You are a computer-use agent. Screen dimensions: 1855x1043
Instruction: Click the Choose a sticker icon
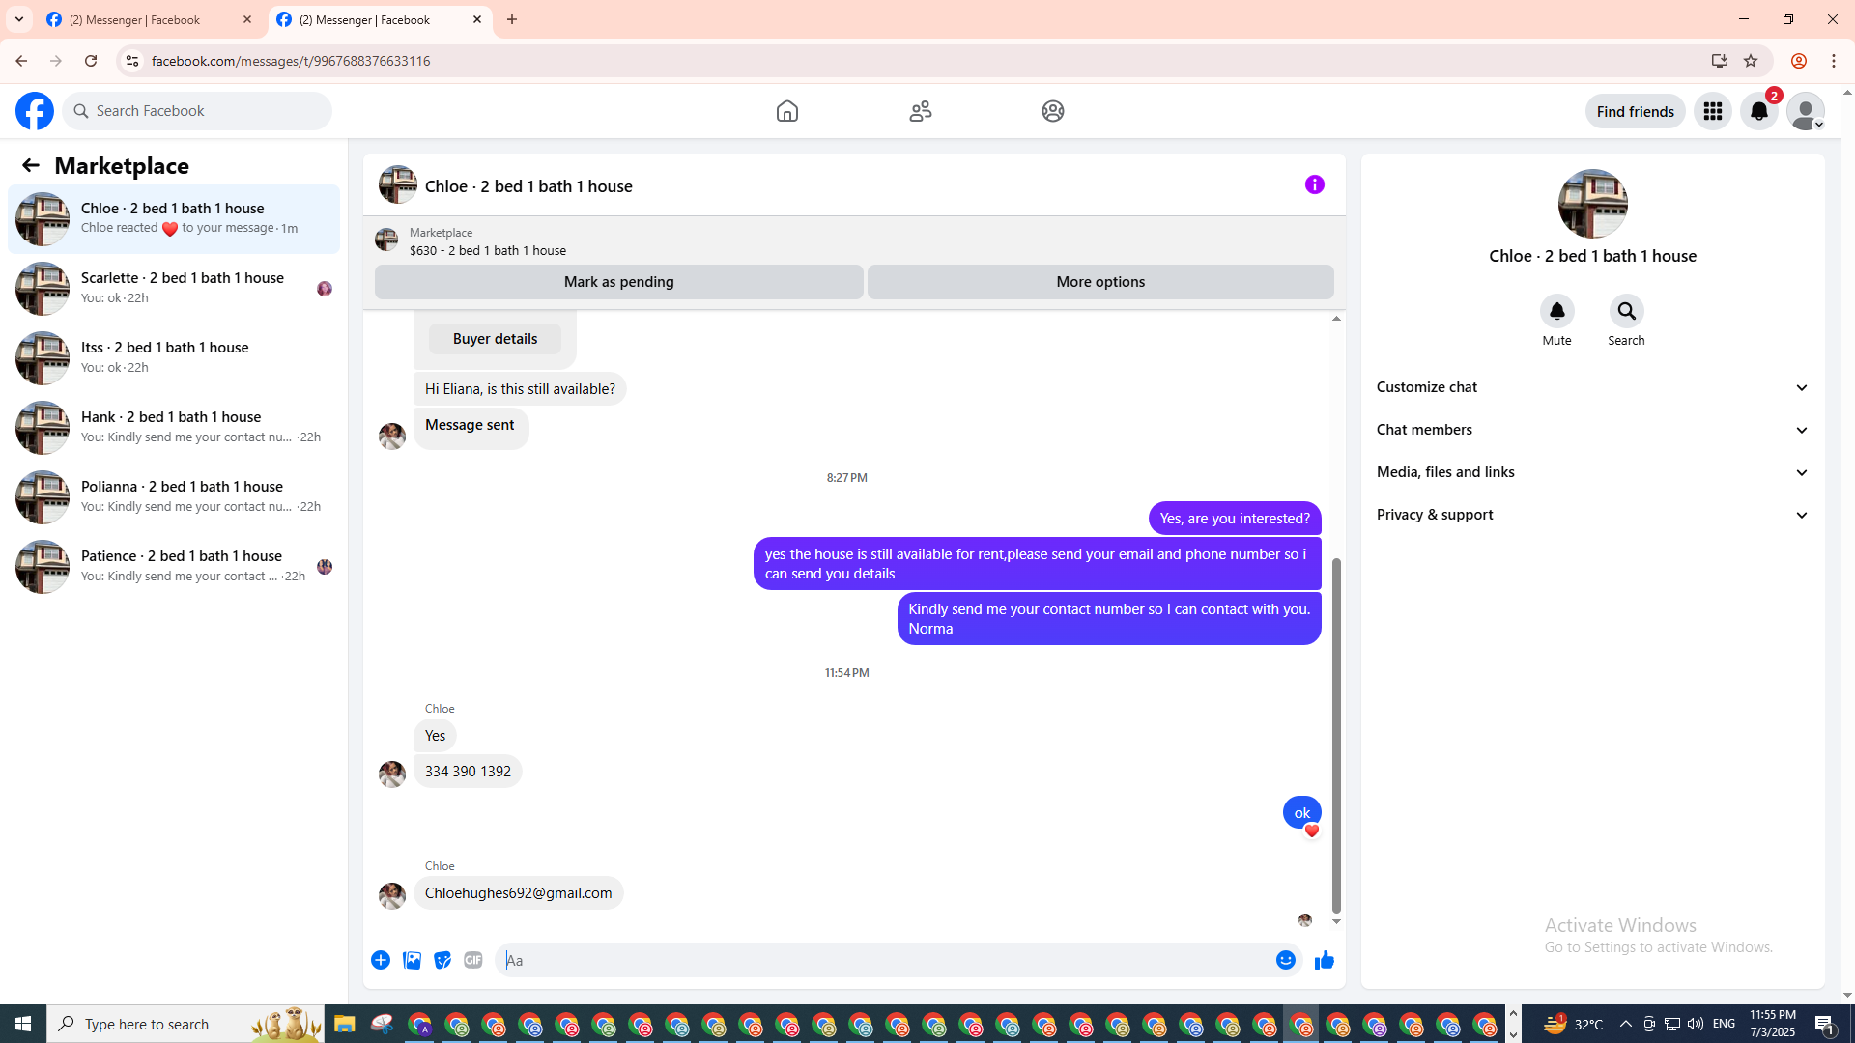[x=442, y=960]
